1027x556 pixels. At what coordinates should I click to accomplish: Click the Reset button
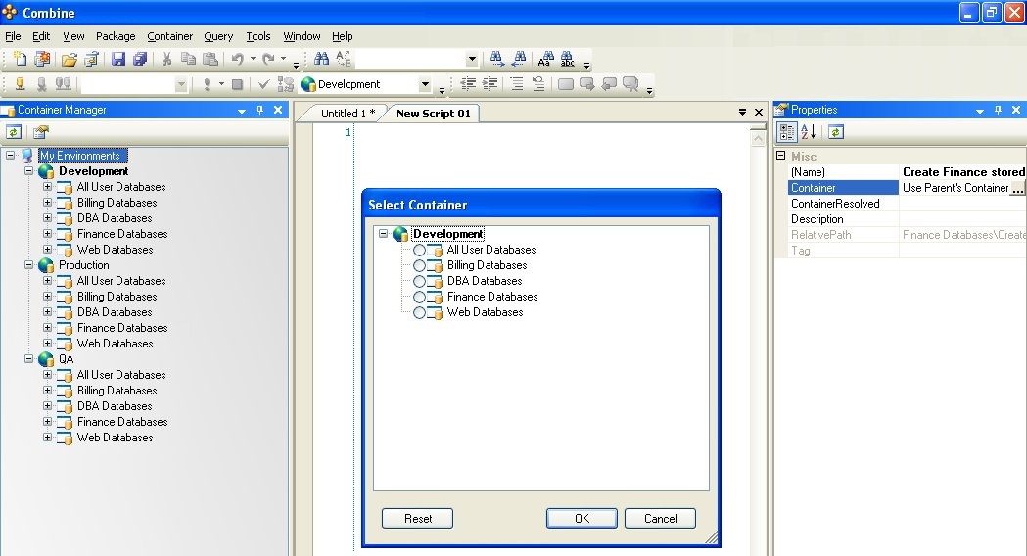417,519
